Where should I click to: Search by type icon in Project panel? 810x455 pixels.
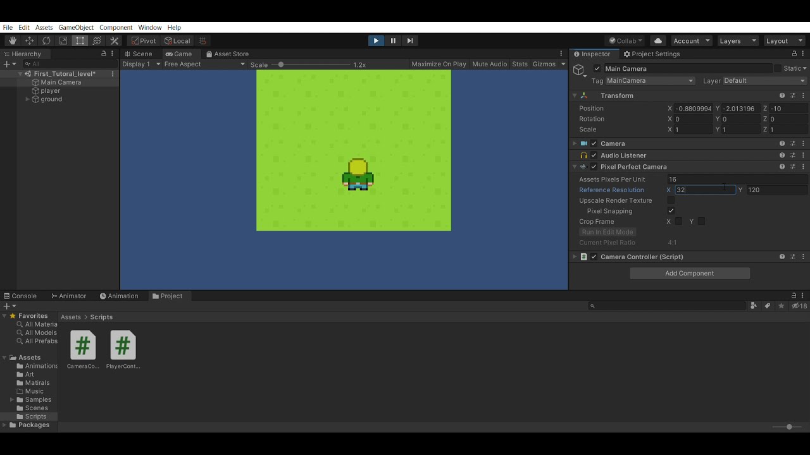click(x=753, y=306)
